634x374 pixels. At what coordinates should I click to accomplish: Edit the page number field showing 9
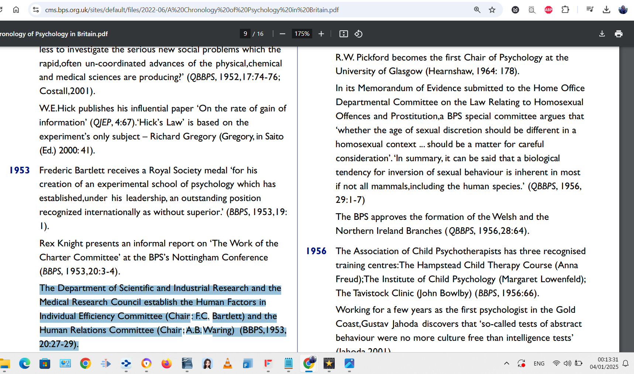(x=245, y=34)
